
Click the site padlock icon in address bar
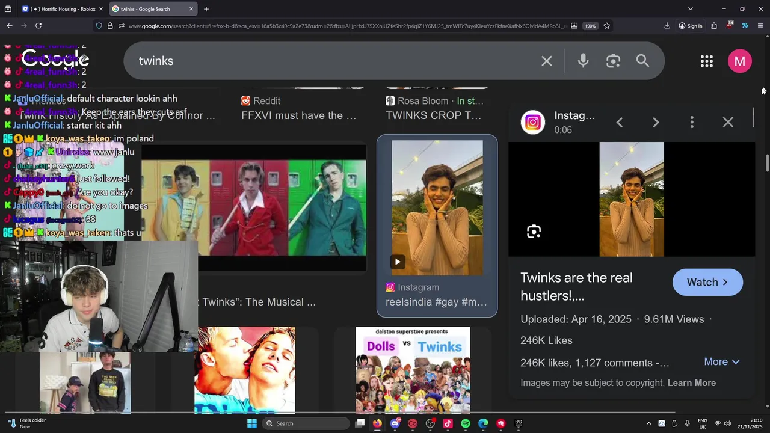click(110, 26)
